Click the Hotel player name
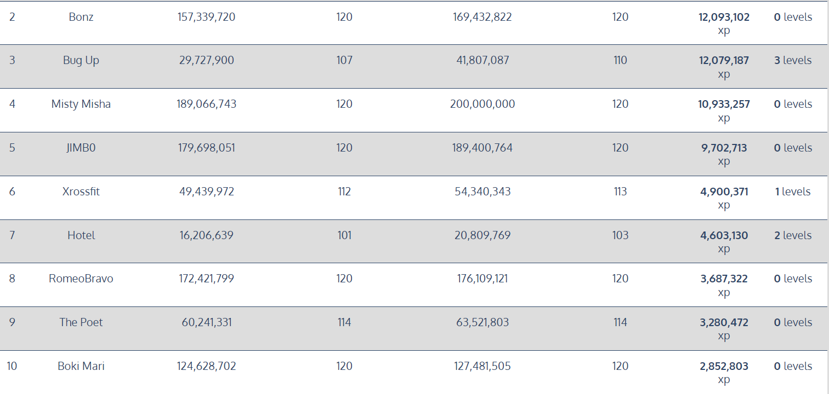The height and width of the screenshot is (394, 829). coord(81,235)
